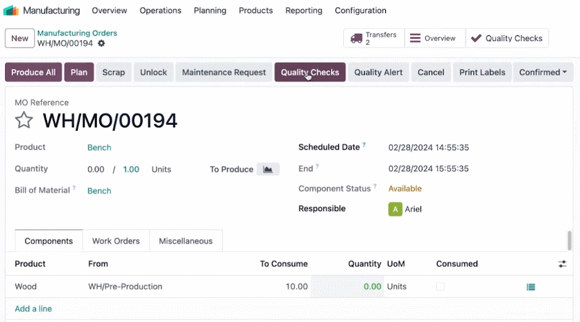Screen dimensions: 580x322
Task: Click the Produce All button
Action: (x=33, y=72)
